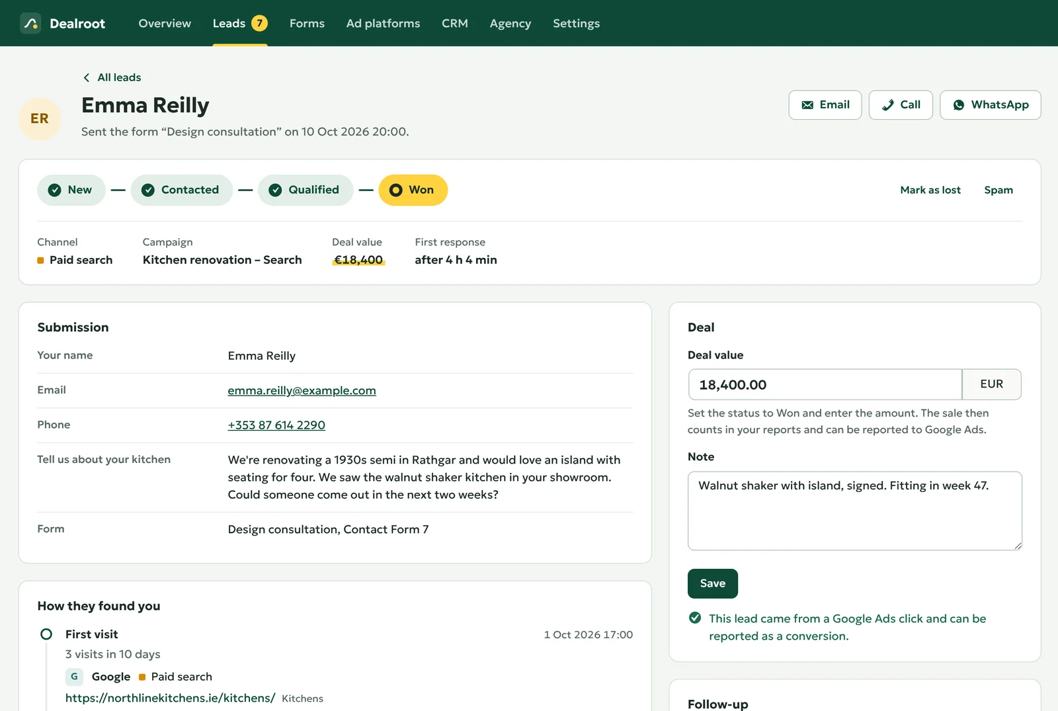Click the circle icon in Won stage

(x=396, y=190)
